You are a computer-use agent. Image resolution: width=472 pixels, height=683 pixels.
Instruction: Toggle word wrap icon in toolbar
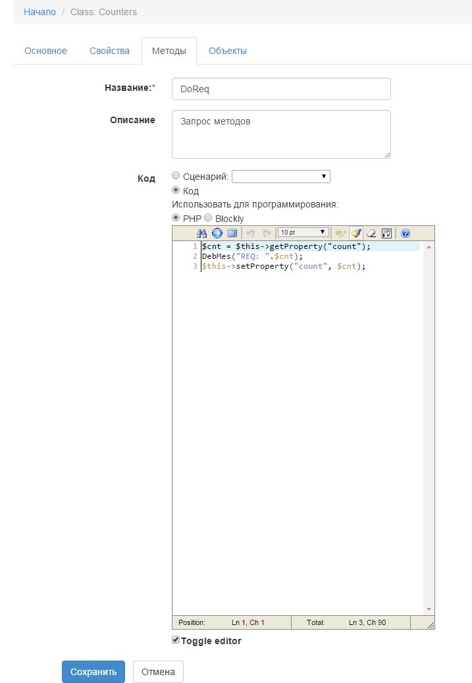point(386,233)
